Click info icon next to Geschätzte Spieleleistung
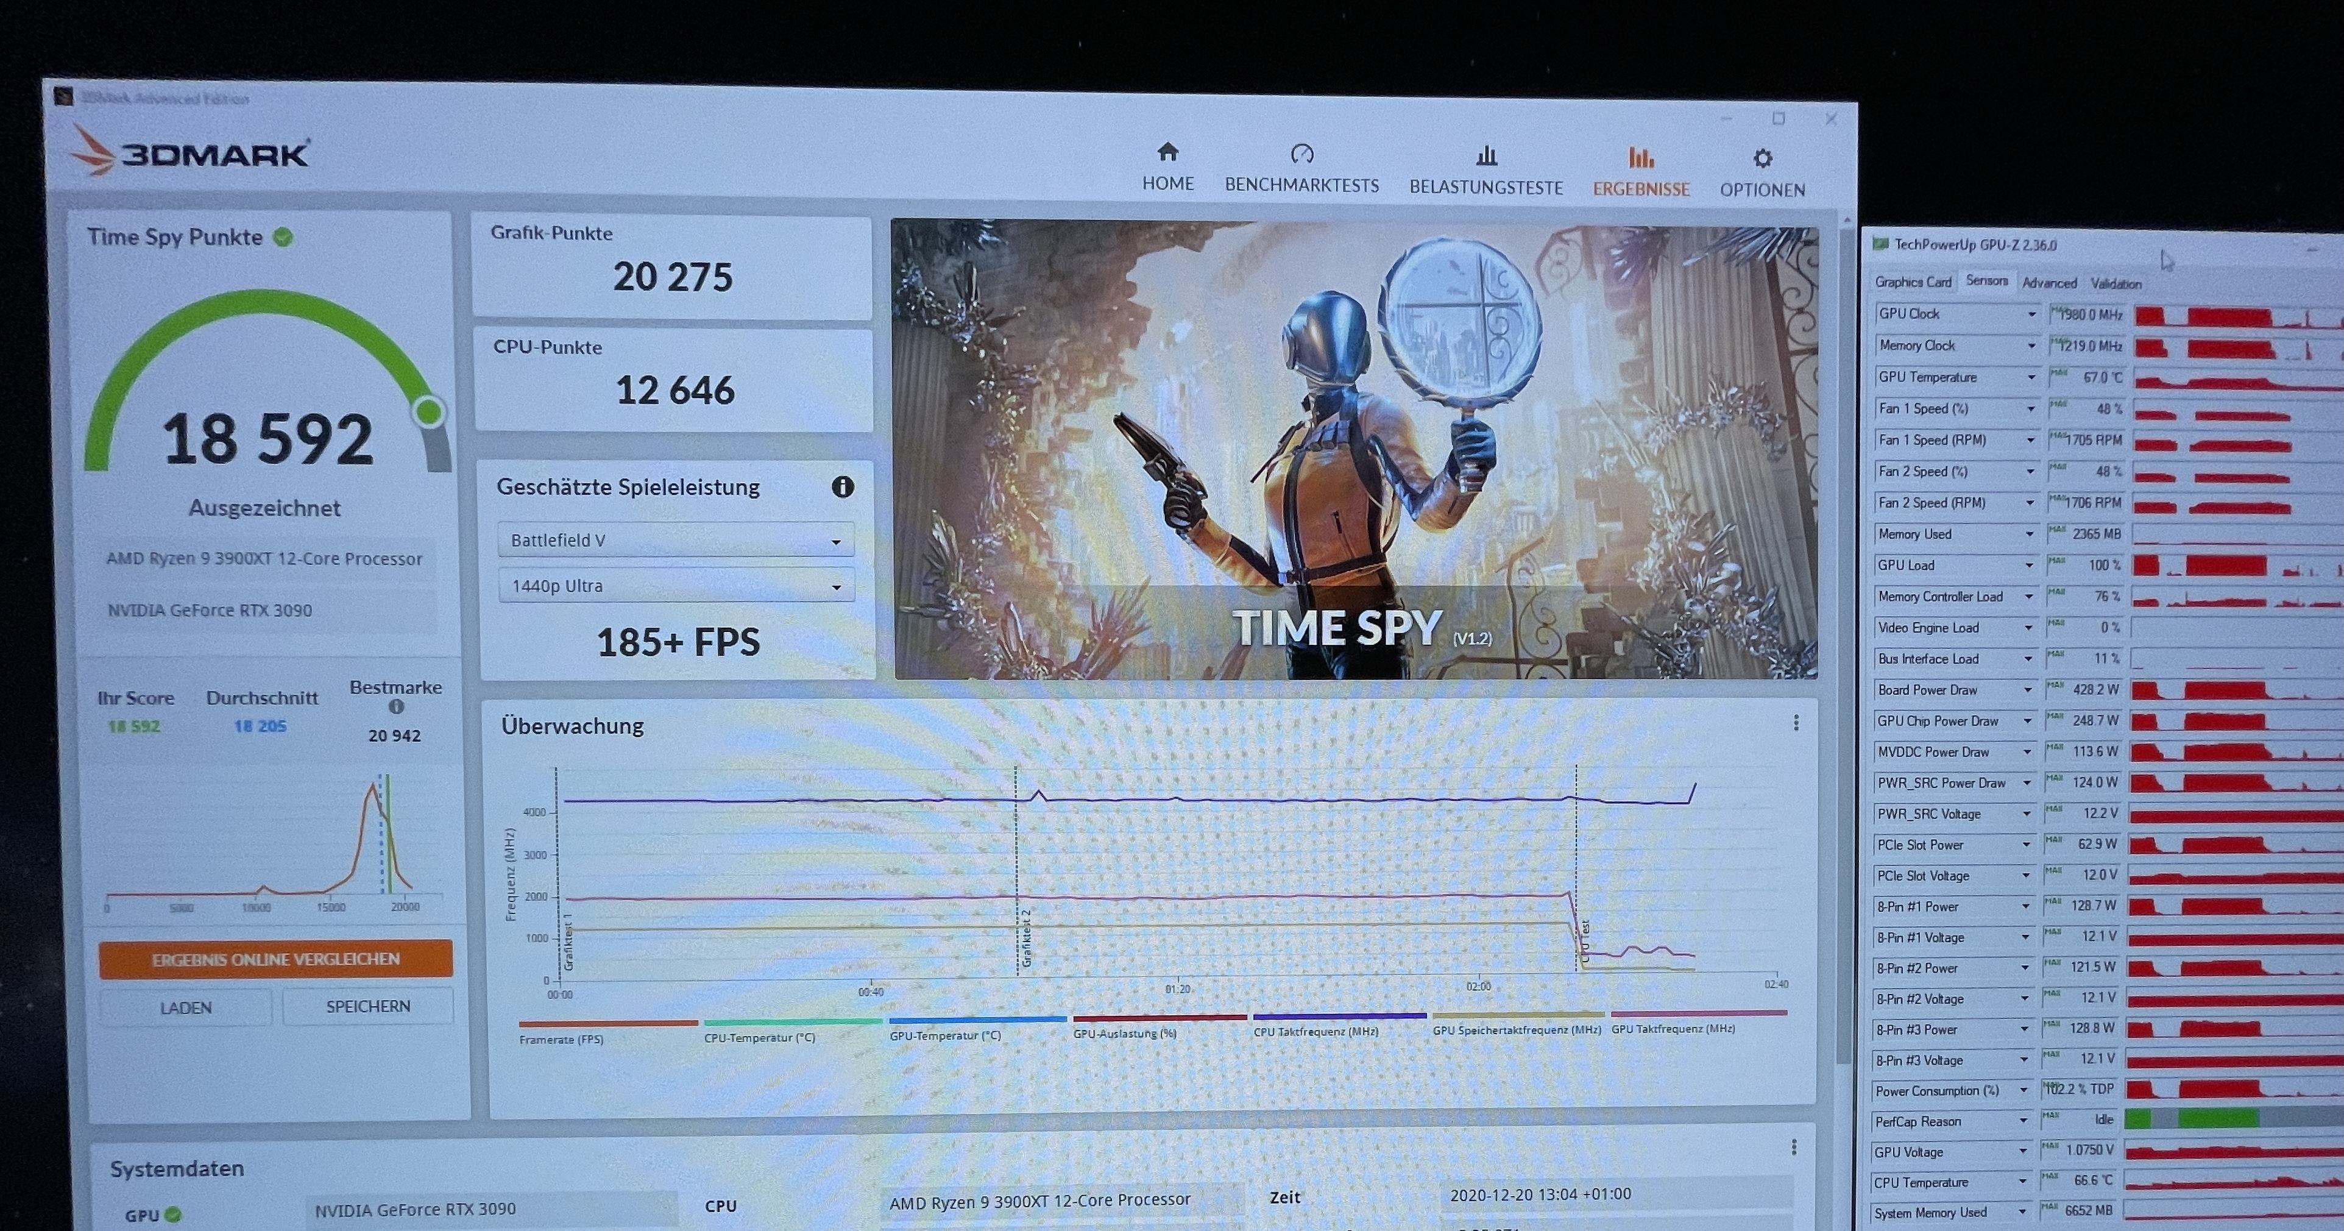The width and height of the screenshot is (2344, 1231). (843, 487)
